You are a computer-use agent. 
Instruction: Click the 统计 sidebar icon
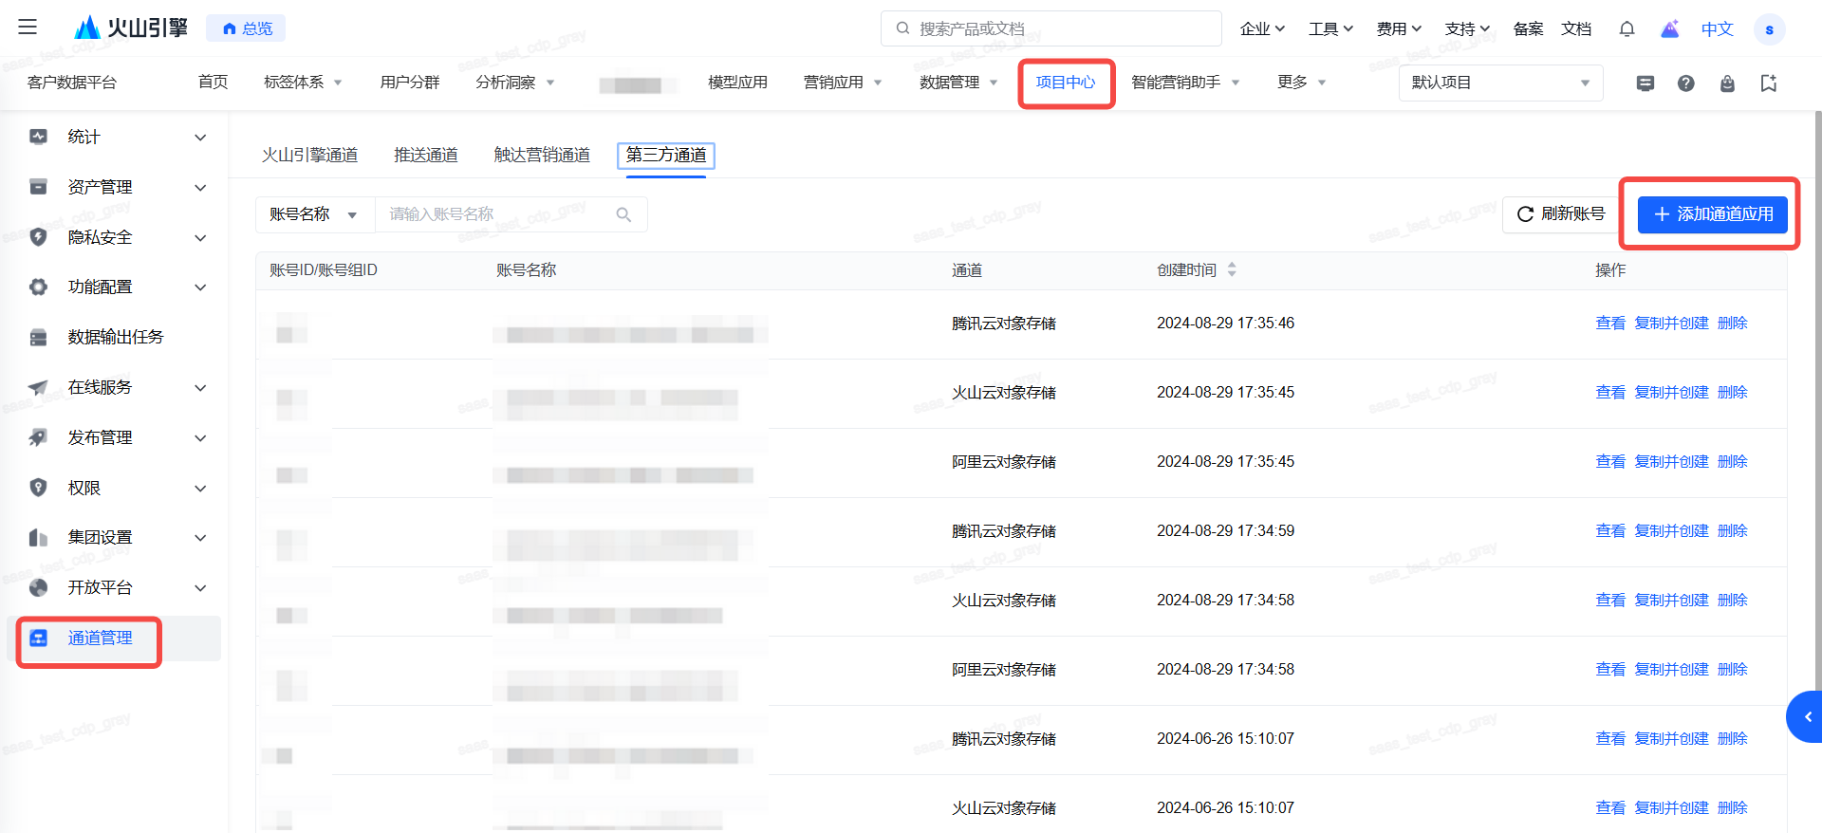(38, 137)
